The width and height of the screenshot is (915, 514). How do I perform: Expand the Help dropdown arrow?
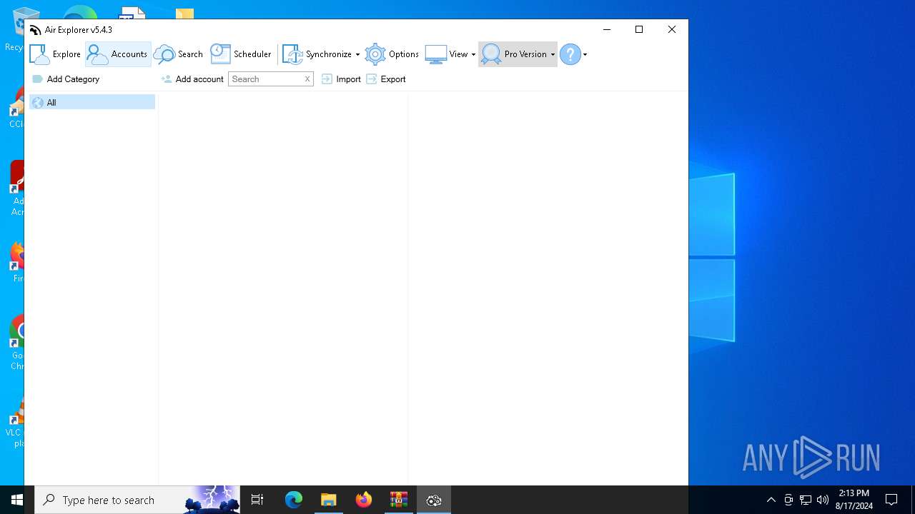tap(585, 54)
